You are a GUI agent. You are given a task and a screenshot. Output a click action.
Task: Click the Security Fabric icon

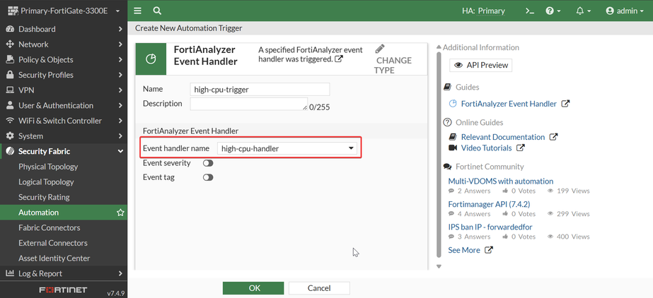point(10,151)
